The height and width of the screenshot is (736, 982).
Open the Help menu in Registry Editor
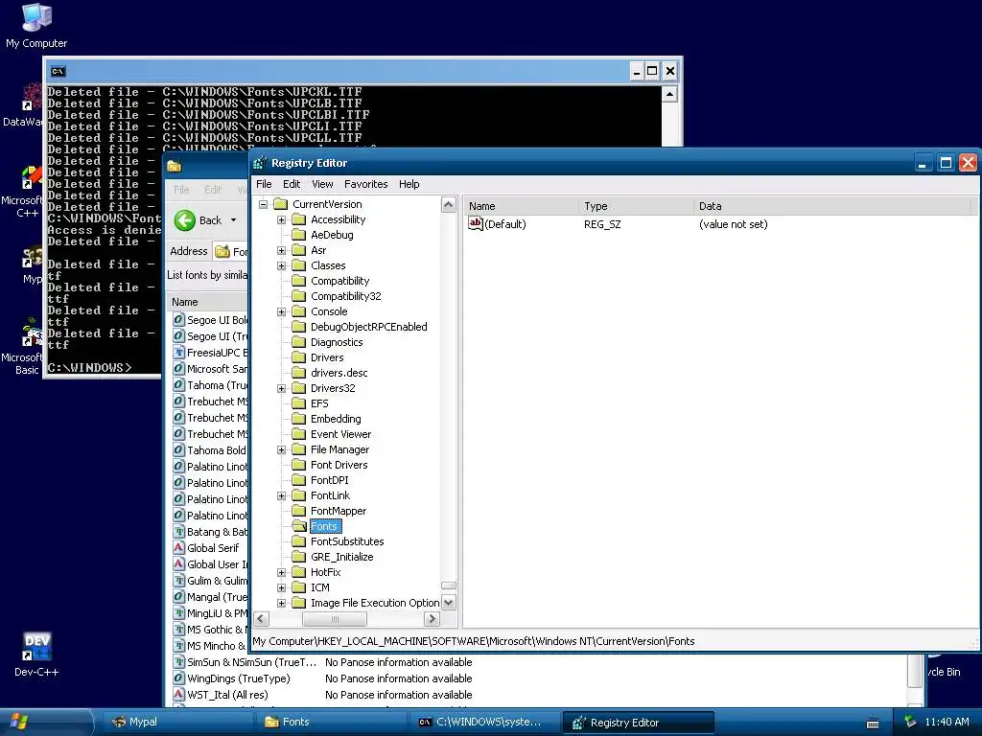pos(409,184)
